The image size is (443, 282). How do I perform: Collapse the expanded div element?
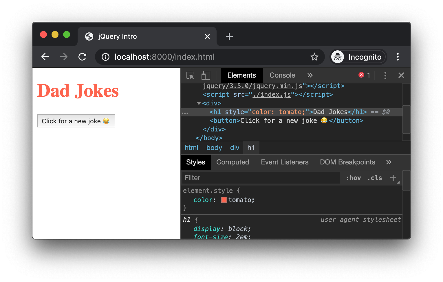pos(199,103)
